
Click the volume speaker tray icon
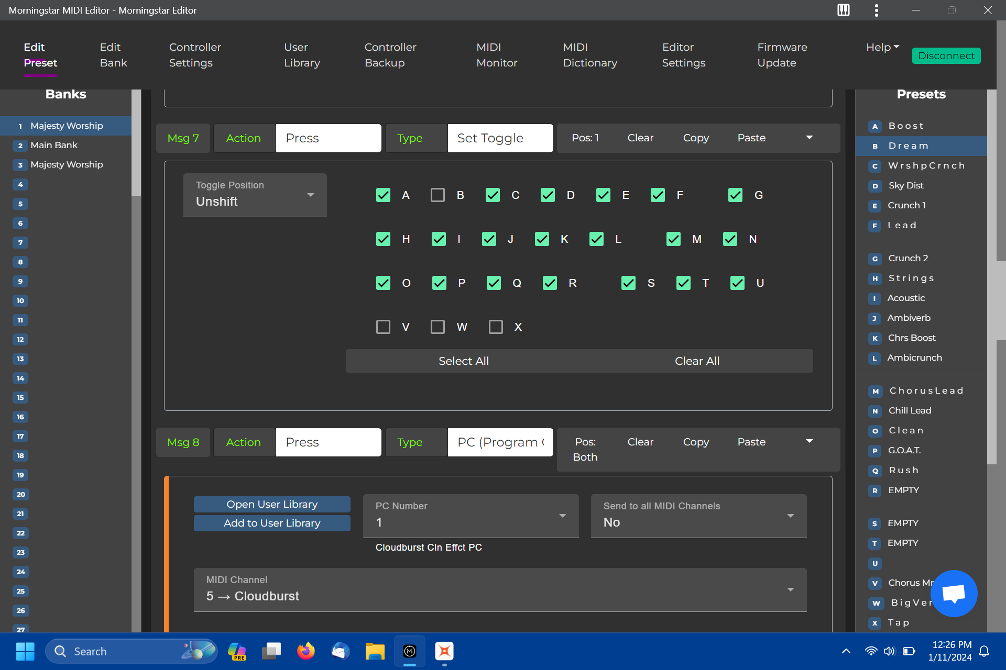[889, 651]
